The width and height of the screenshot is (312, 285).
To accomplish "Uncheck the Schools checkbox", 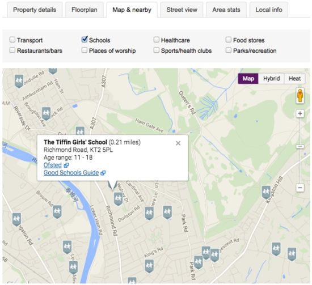I will 85,39.
